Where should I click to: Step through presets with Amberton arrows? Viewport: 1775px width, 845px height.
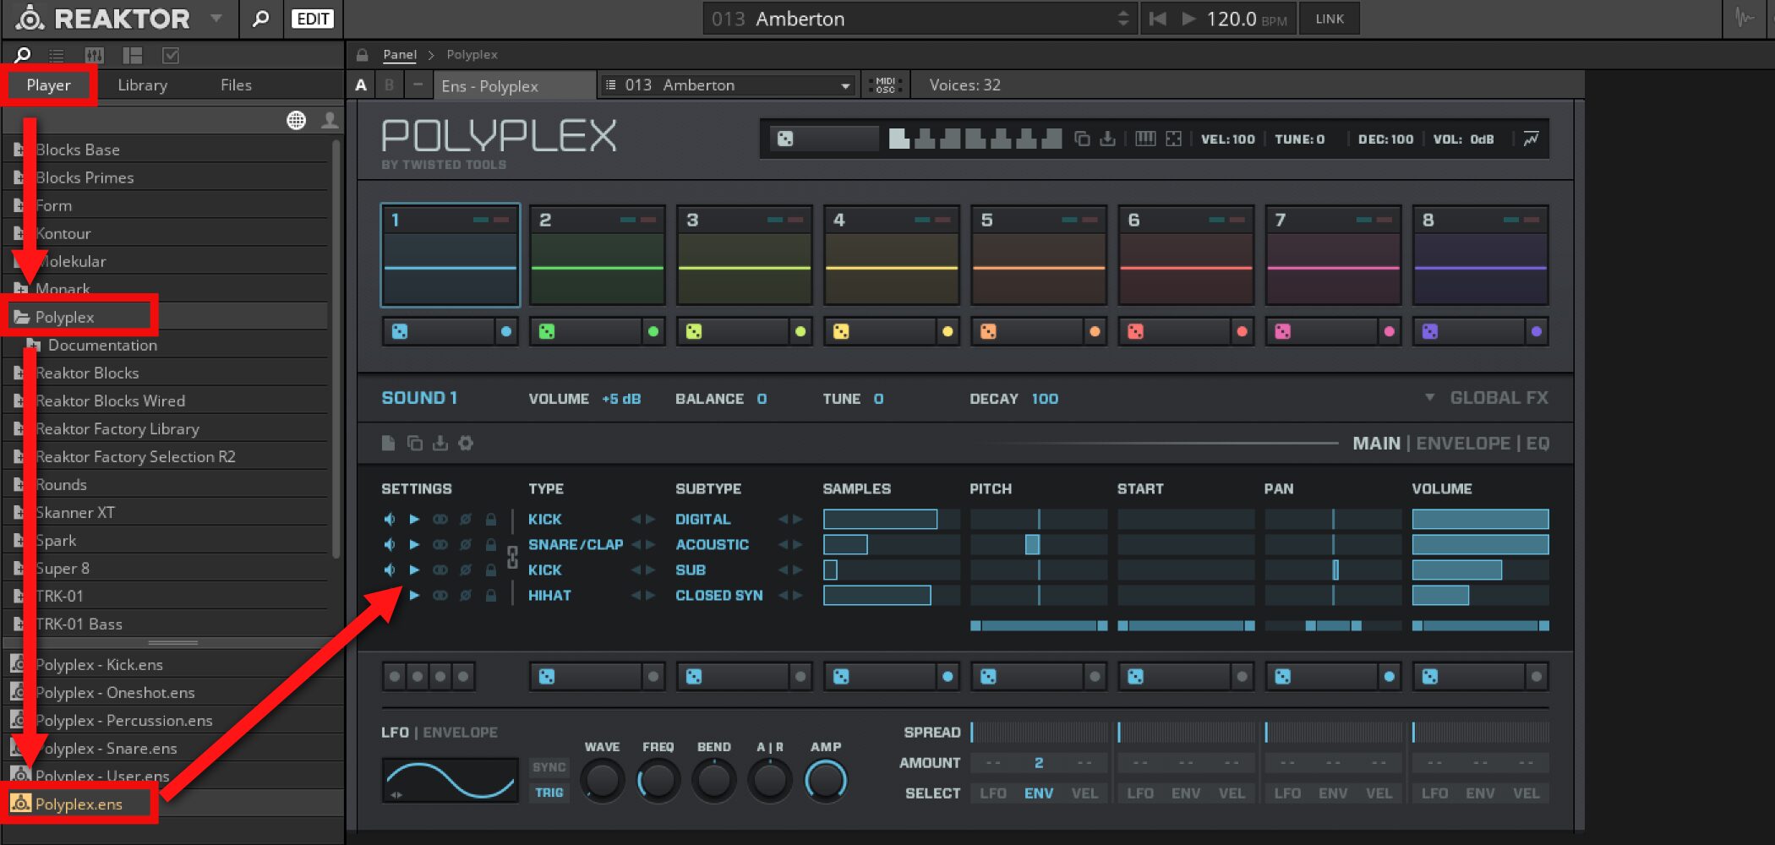point(1122,19)
